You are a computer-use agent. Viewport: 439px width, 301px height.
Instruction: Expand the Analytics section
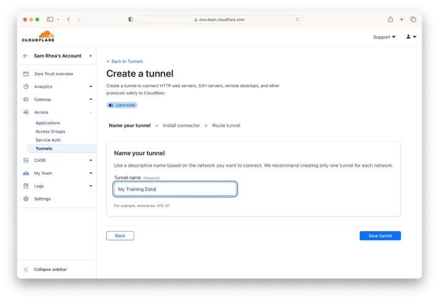(x=91, y=86)
